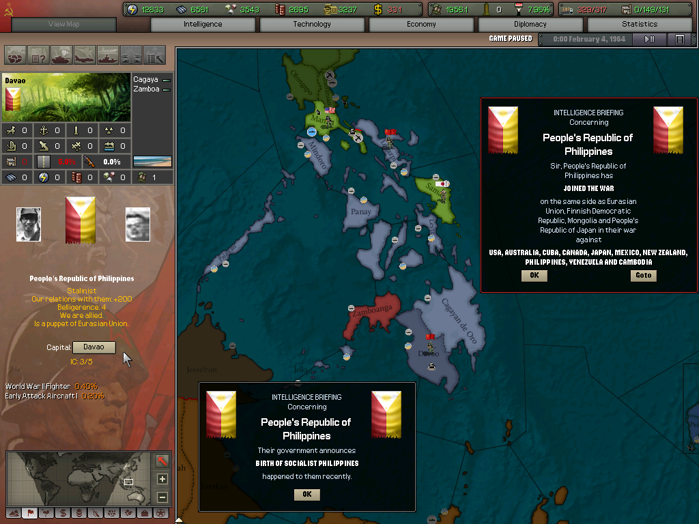Click the province oil barrels icon
Viewport: 699px width, 524px height.
[76, 177]
